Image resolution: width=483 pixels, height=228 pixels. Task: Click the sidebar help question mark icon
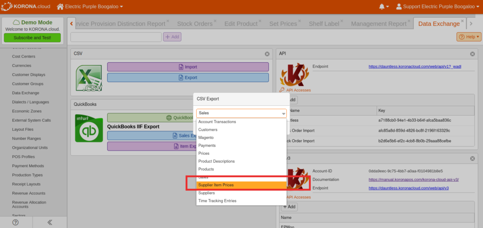(x=16, y=222)
